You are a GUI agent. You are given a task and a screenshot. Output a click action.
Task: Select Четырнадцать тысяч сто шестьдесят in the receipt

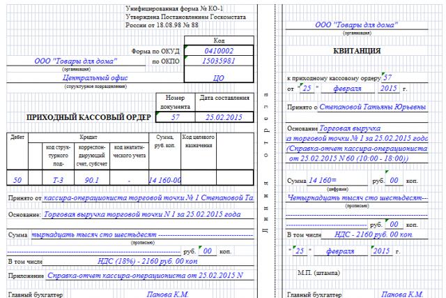357,198
